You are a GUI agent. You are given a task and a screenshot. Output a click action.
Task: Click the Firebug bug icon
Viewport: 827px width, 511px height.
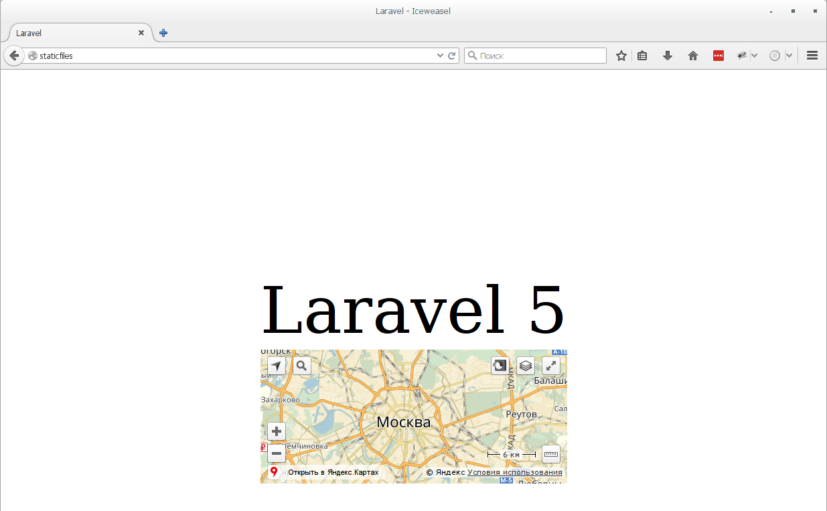tap(742, 56)
